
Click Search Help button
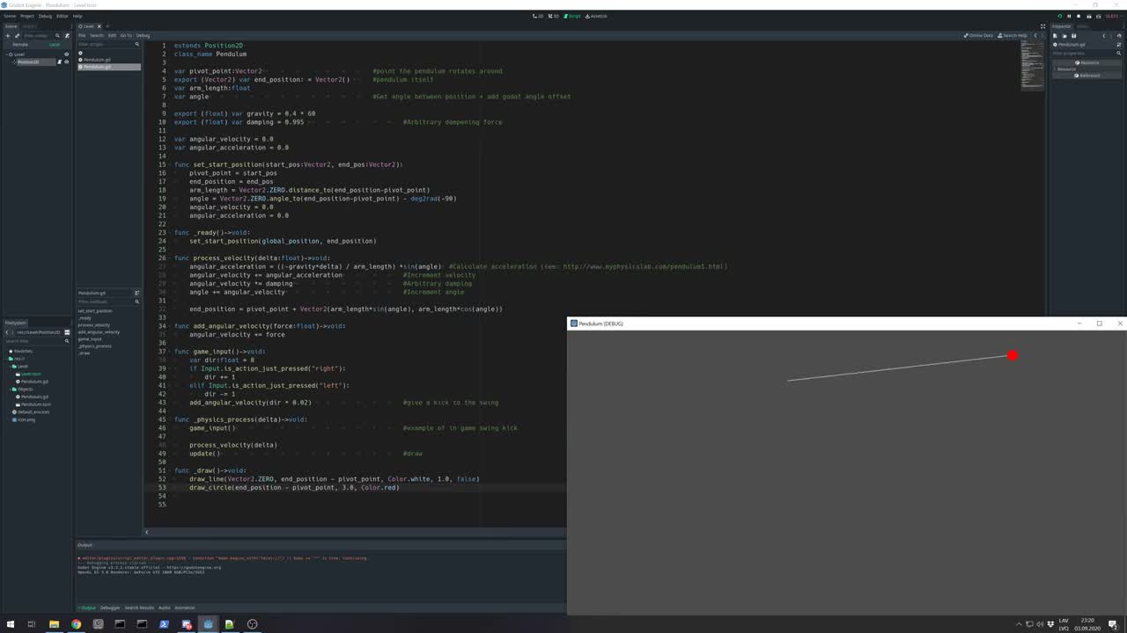(x=1012, y=35)
